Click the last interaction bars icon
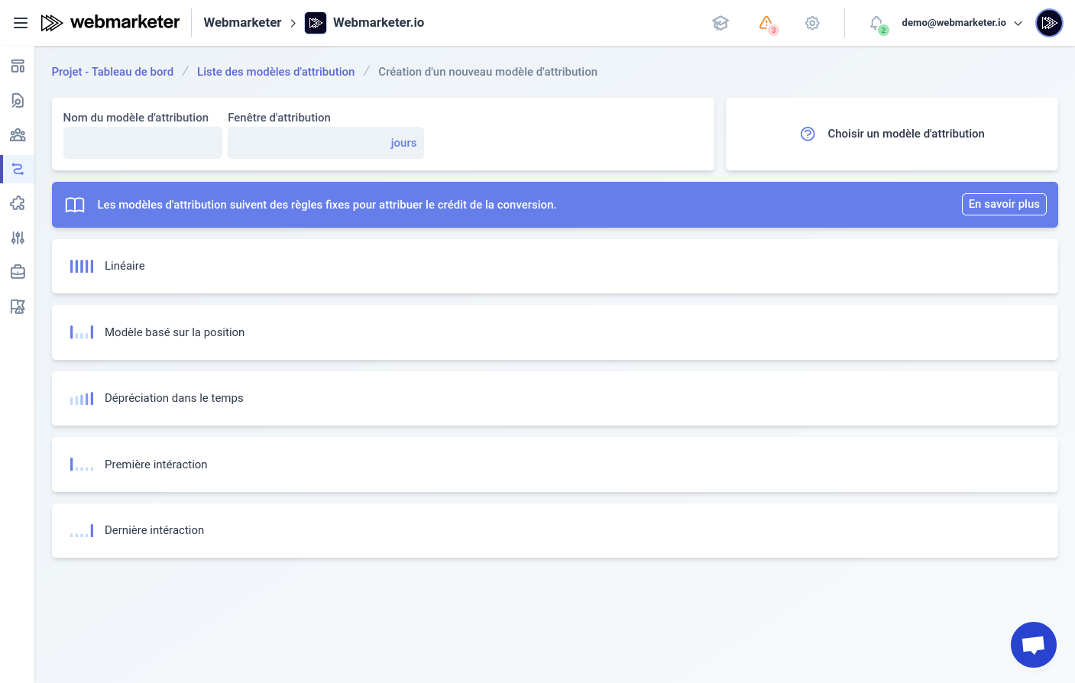This screenshot has height=683, width=1075. click(82, 530)
